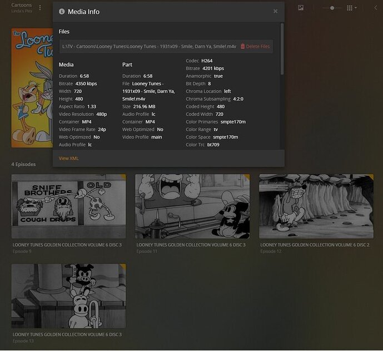The height and width of the screenshot is (351, 383).
Task: Click the back chevron at top right
Action: click(x=375, y=8)
